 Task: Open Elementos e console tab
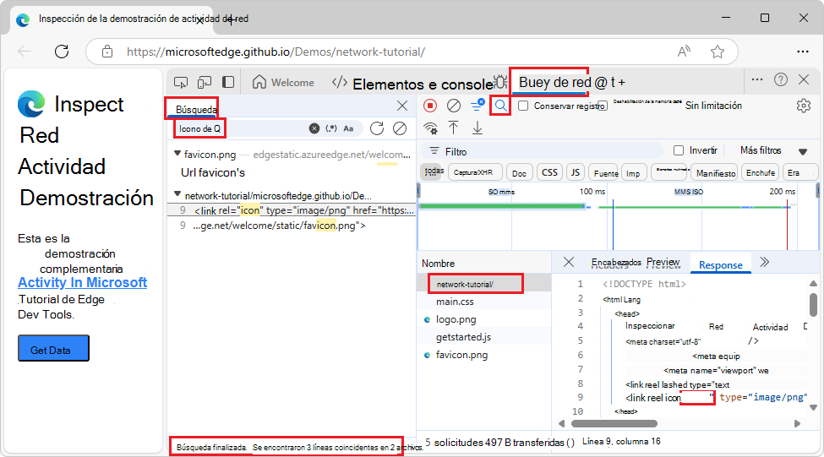coord(413,84)
